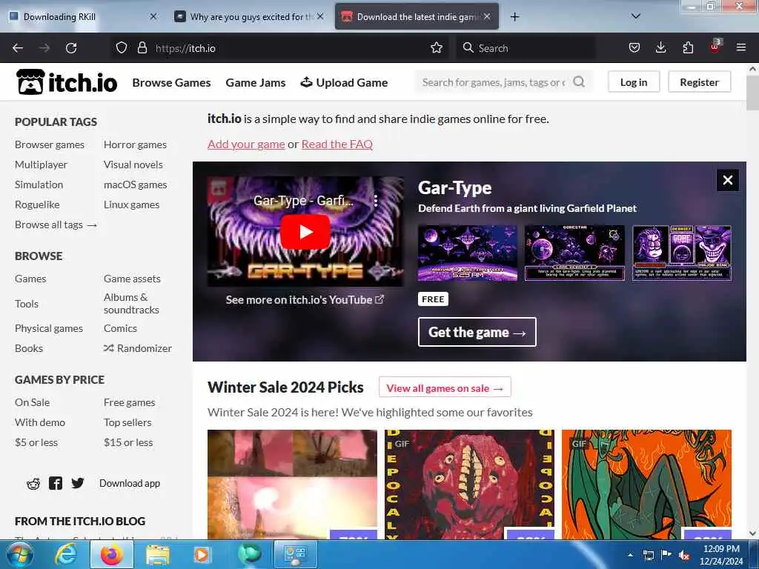The width and height of the screenshot is (759, 569).
Task: Open Upload Game in site navigation
Action: (x=344, y=83)
